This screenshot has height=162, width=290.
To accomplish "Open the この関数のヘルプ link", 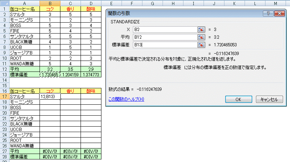I will (x=126, y=99).
